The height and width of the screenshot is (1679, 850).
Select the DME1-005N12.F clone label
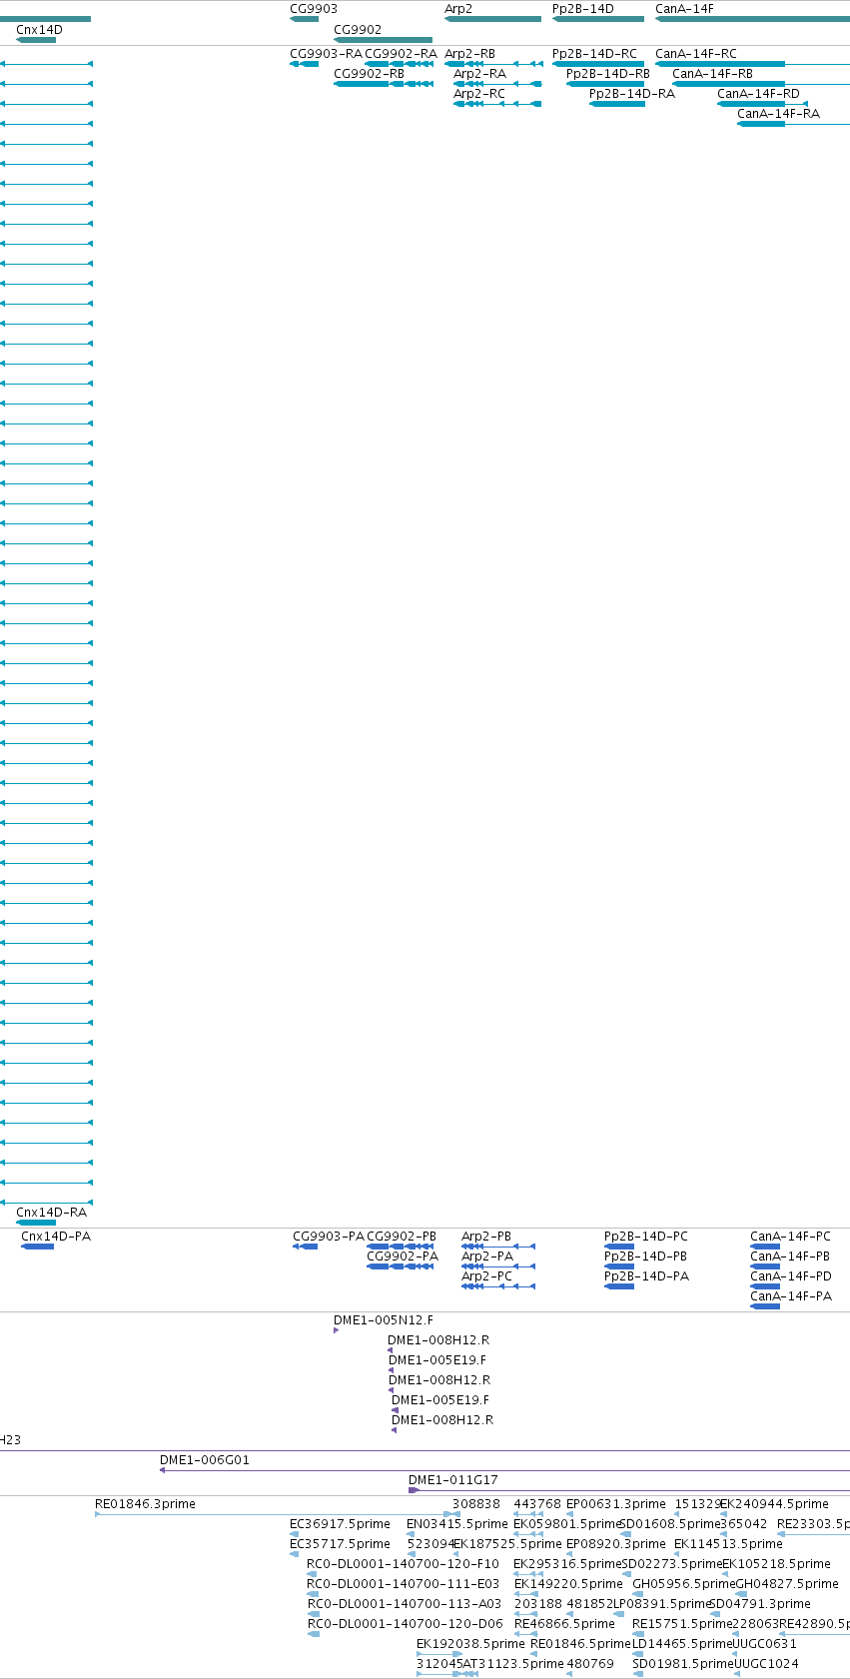click(x=384, y=1320)
